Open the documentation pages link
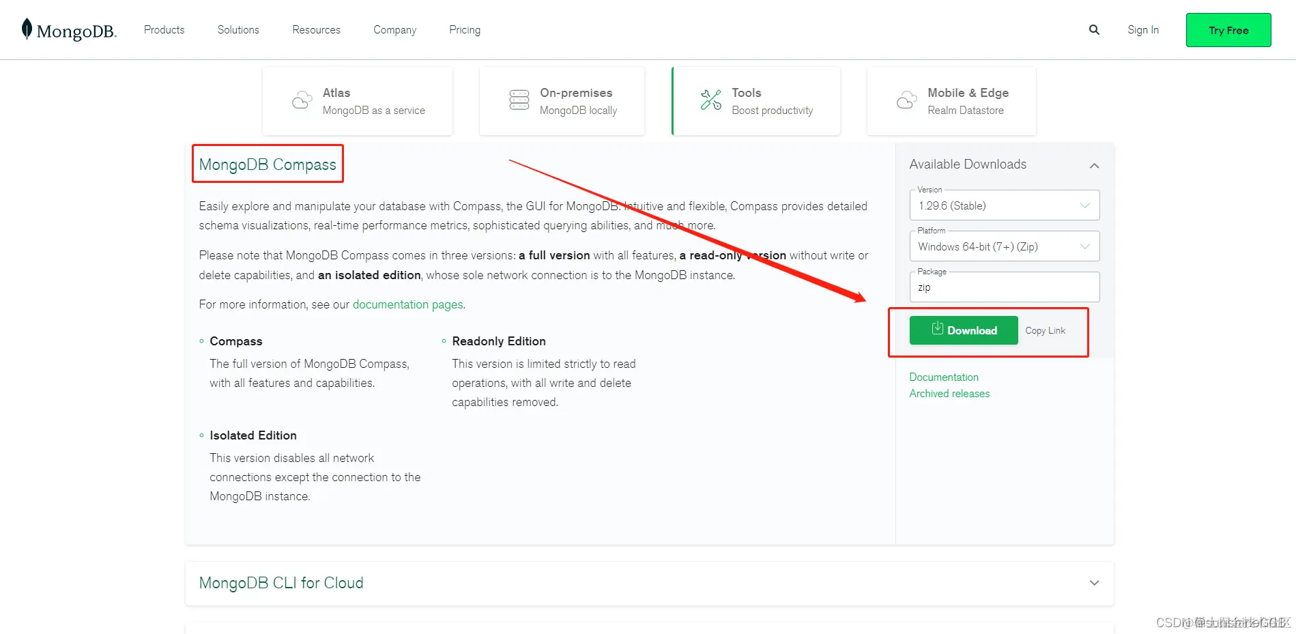Viewport: 1296px width, 634px height. 407,304
